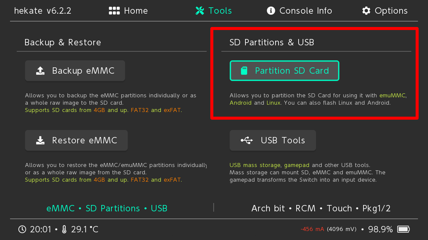
Task: Click the SD card icon on Partition button
Action: [x=244, y=71]
